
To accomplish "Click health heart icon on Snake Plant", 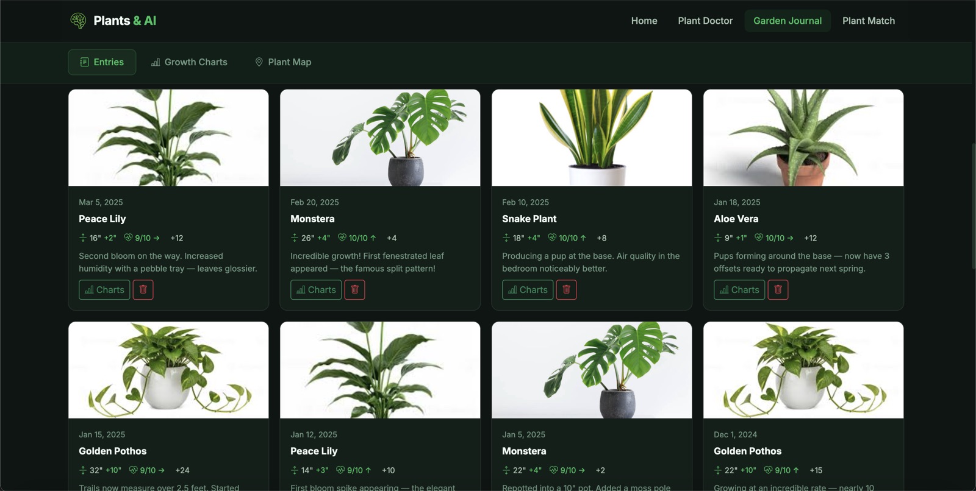I will click(x=552, y=238).
